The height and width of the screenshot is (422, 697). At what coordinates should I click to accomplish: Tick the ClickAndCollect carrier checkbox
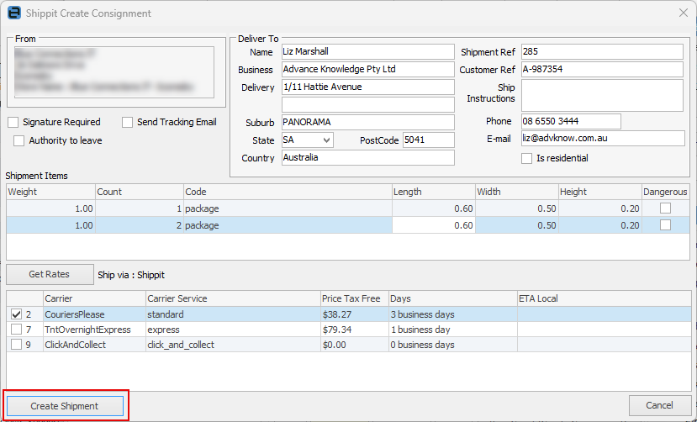15,345
